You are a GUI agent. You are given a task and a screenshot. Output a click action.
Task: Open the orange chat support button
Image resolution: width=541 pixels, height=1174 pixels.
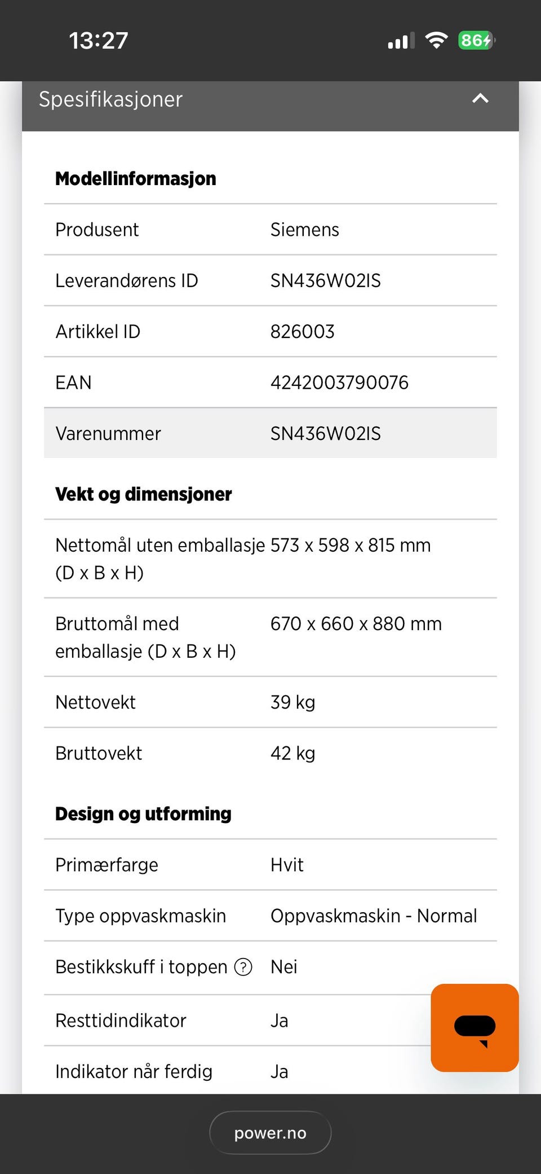point(475,1028)
